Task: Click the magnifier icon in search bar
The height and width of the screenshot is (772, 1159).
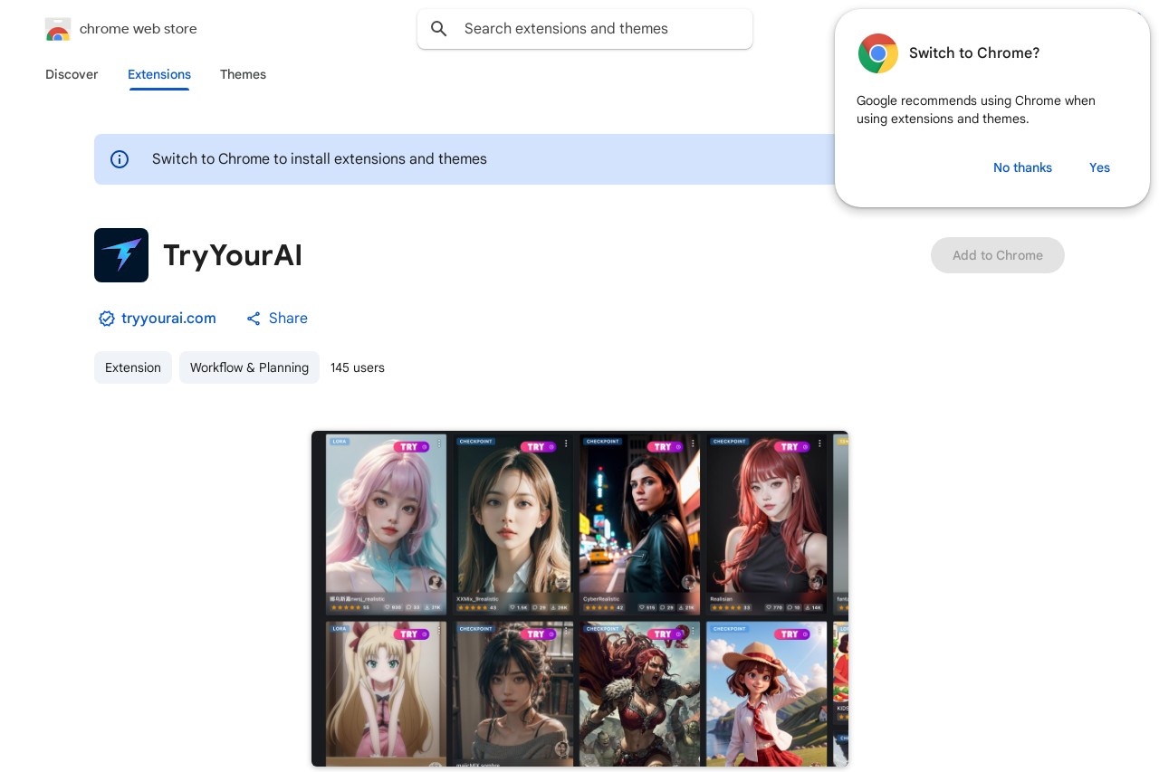Action: 439,29
